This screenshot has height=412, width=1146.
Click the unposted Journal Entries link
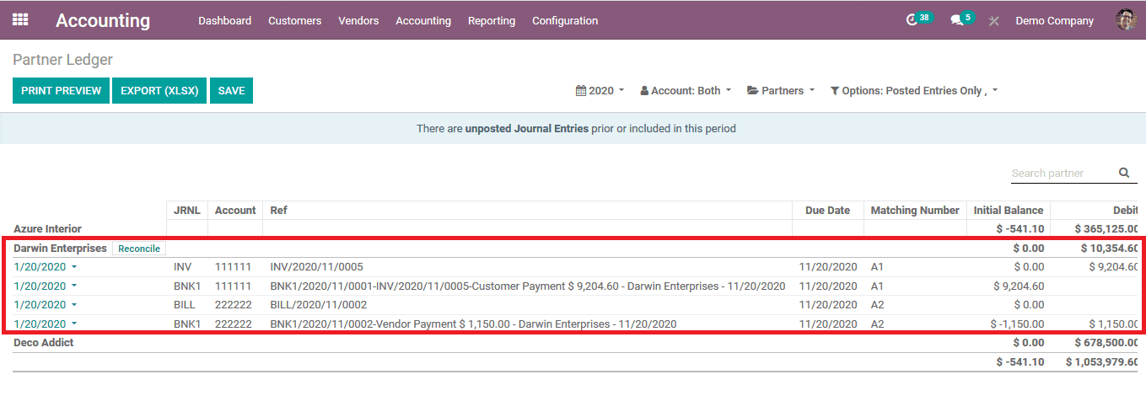coord(527,129)
